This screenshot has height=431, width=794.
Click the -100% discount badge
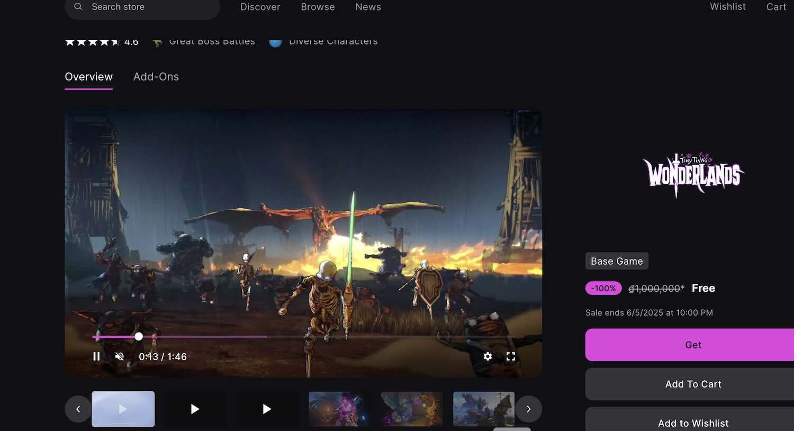(603, 288)
